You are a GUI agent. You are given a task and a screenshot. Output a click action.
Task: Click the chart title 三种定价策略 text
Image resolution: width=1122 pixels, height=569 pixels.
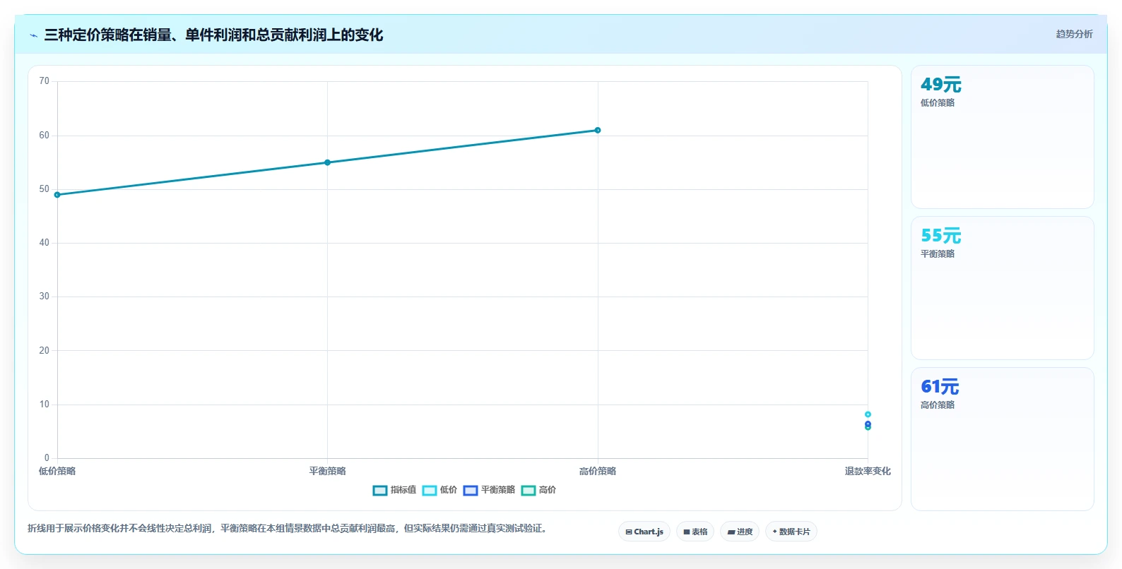point(213,35)
